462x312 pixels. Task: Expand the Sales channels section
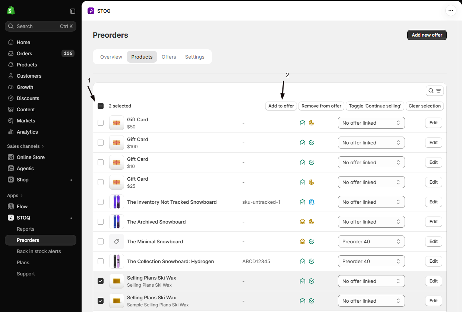pos(26,146)
